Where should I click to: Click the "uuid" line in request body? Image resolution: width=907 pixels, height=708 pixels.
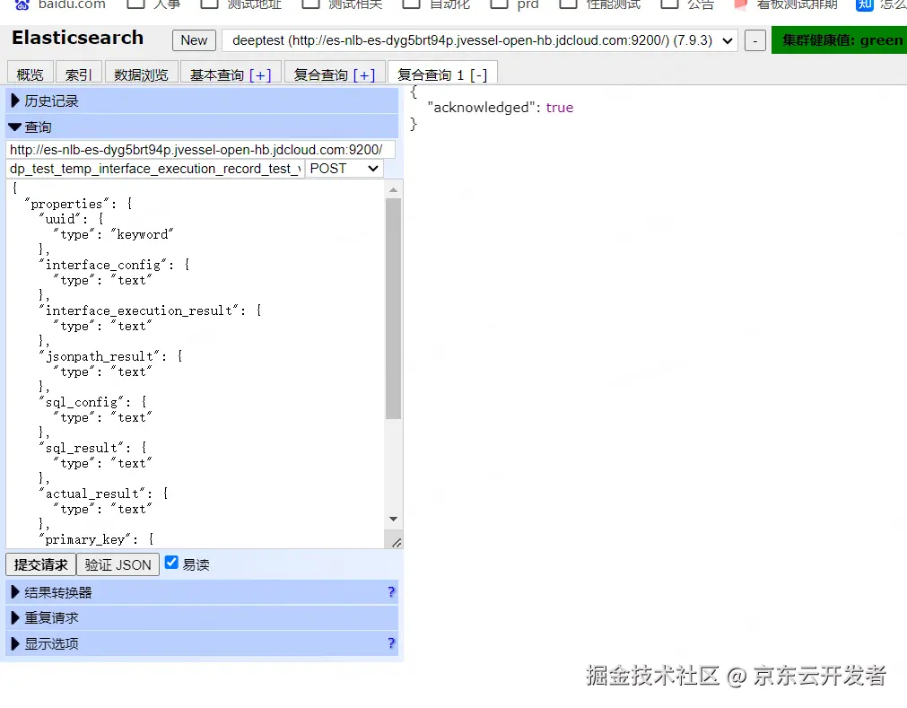tap(72, 219)
